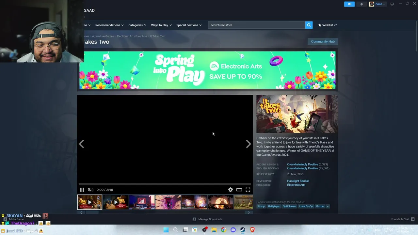This screenshot has width=418, height=235.
Task: Click thumbnail strip right scroll arrow
Action: tap(249, 212)
